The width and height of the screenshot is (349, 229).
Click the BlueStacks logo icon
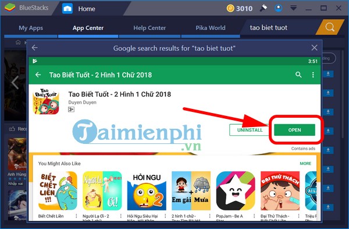click(10, 8)
